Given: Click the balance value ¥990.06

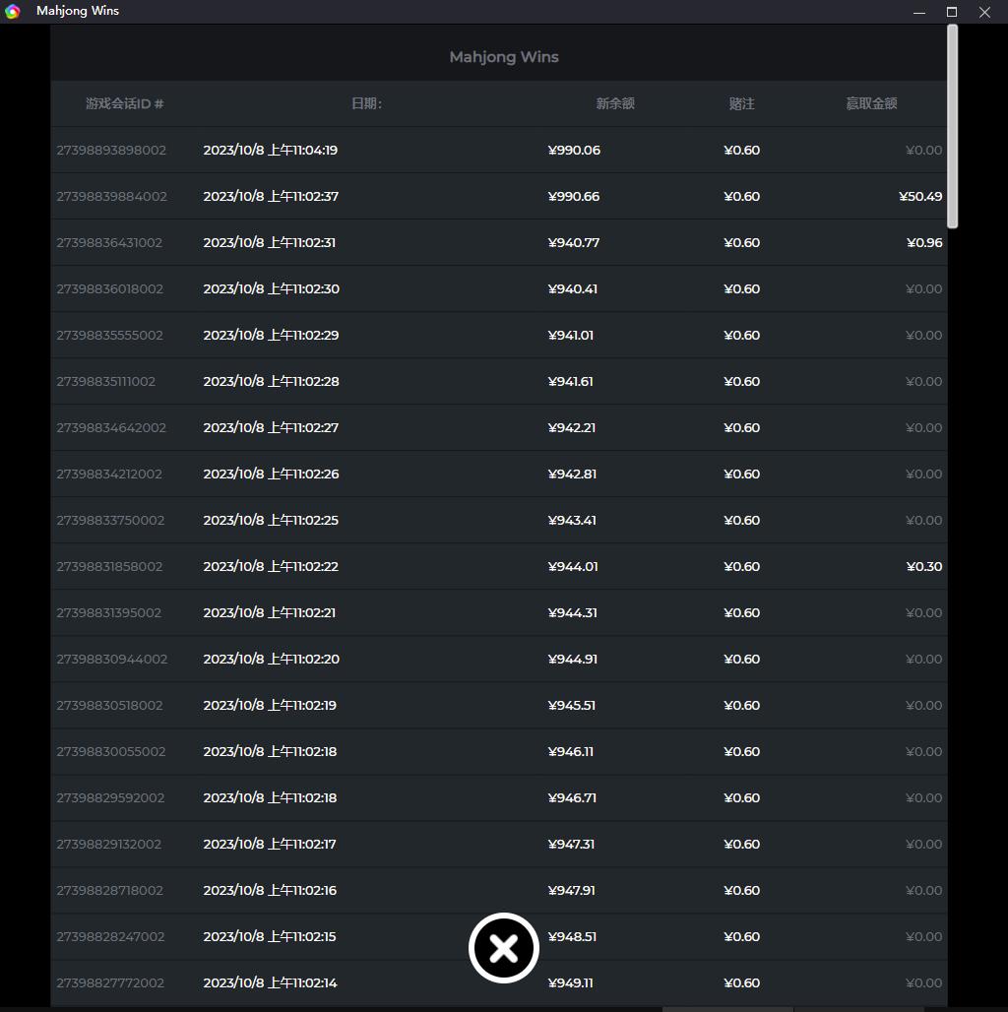Looking at the screenshot, I should point(574,150).
